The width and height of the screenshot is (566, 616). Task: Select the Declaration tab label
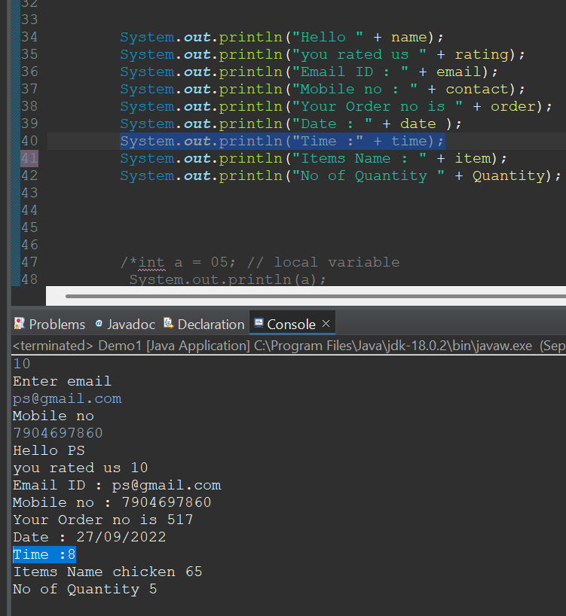pos(210,325)
